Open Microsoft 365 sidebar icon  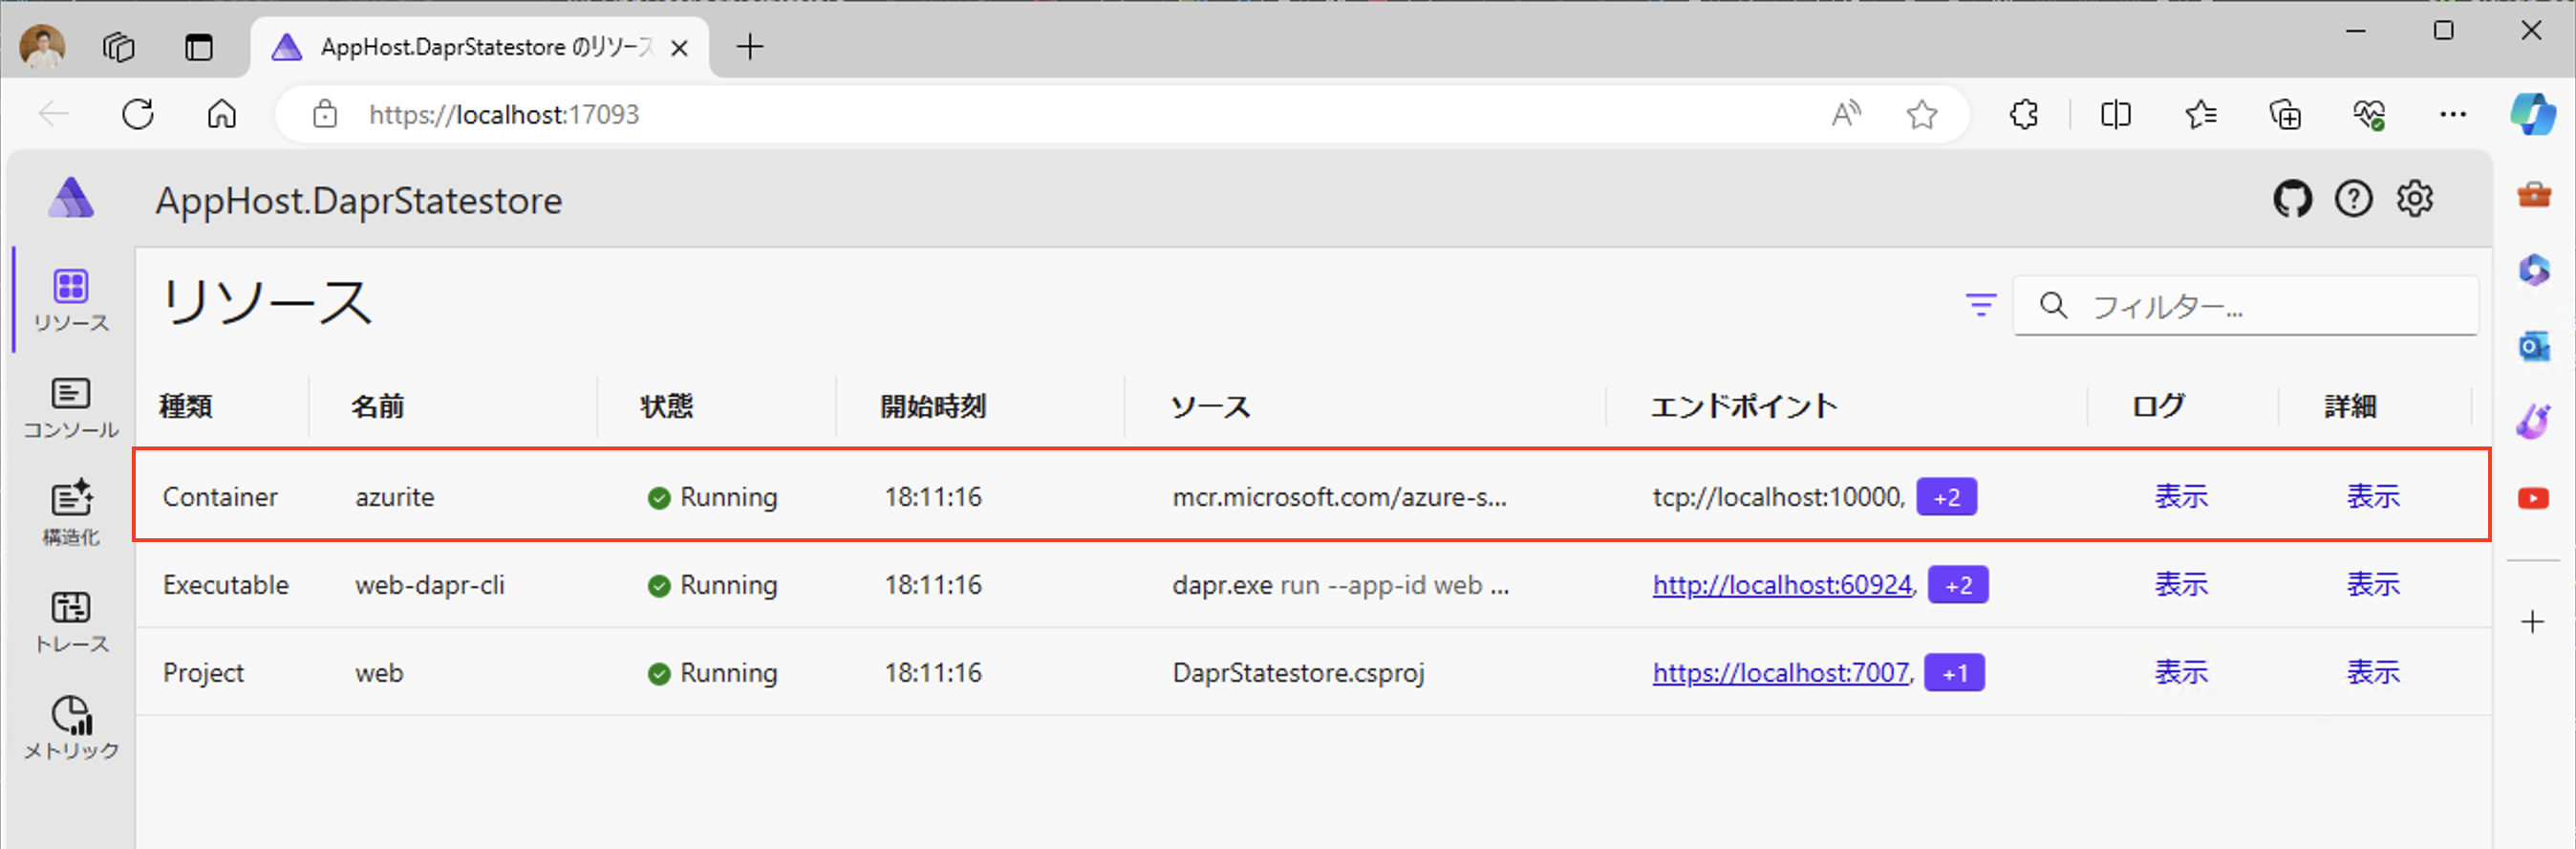point(2533,270)
